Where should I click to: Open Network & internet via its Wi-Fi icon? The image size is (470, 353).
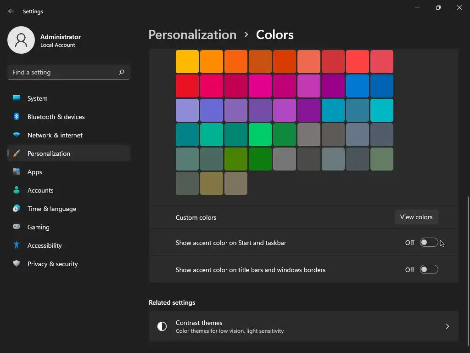pos(17,135)
